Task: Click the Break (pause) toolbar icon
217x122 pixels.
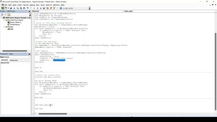Action: pos(37,8)
